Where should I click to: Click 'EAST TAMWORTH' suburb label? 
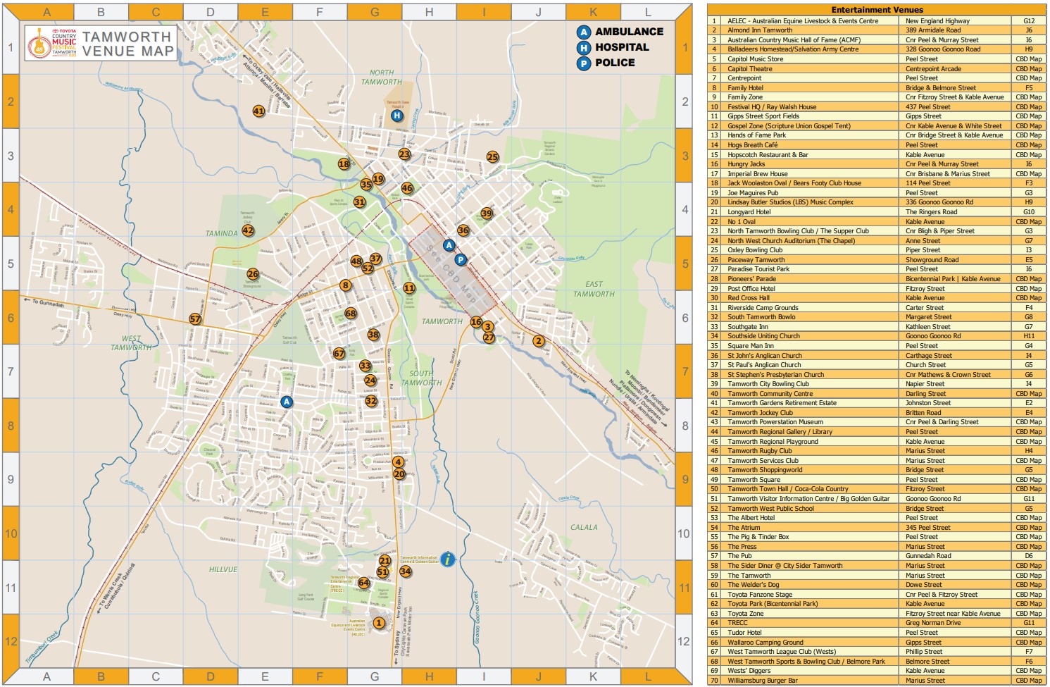(594, 290)
